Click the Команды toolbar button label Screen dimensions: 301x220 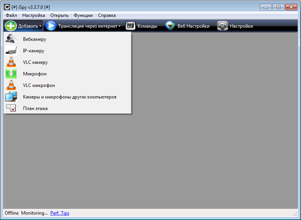[x=148, y=26]
